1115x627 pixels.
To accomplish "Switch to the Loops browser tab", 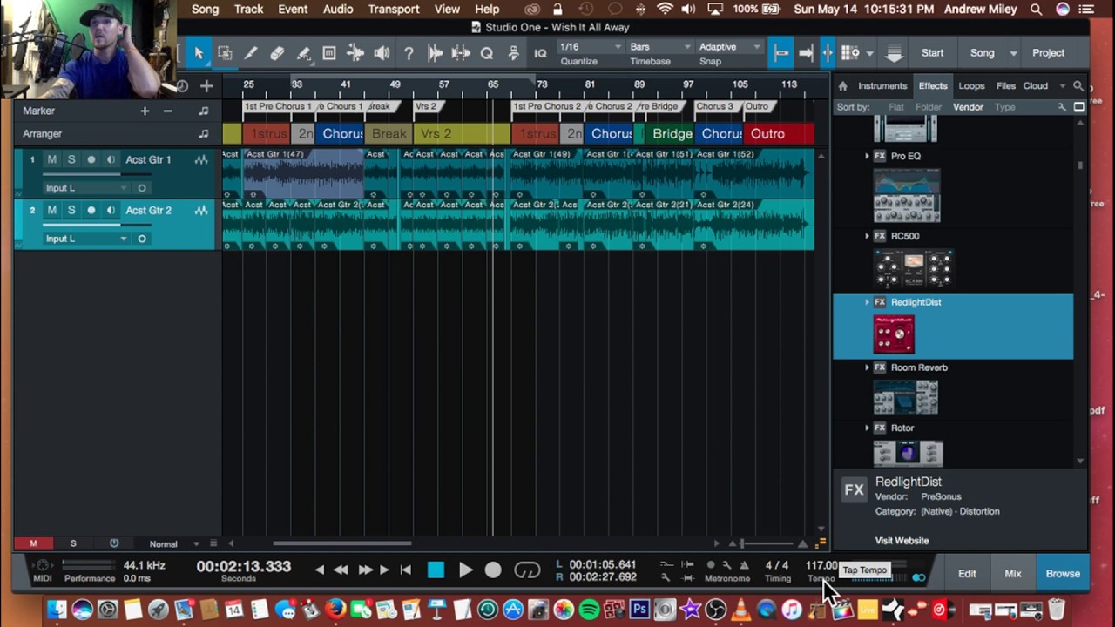I will [x=971, y=85].
